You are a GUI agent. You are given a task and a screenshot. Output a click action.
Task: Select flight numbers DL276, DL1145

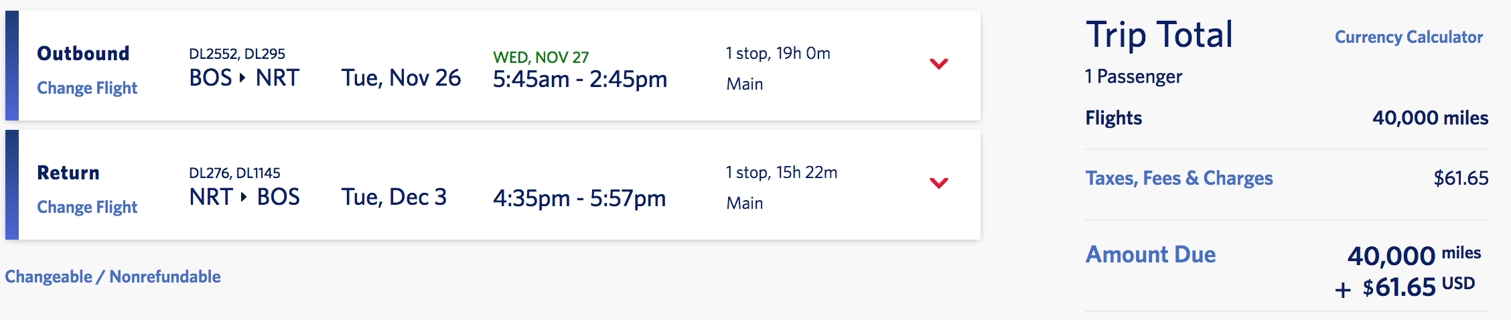point(234,173)
